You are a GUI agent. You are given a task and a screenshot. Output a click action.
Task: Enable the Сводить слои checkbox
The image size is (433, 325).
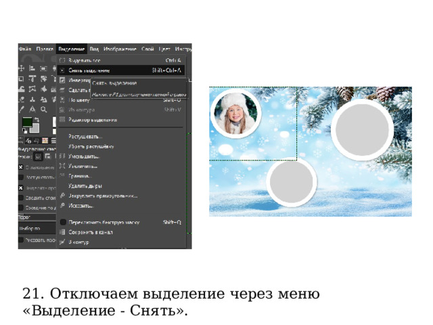tap(21, 198)
